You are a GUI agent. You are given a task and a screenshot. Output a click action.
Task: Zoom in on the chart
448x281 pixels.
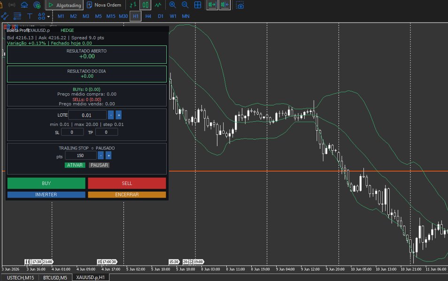[172, 5]
